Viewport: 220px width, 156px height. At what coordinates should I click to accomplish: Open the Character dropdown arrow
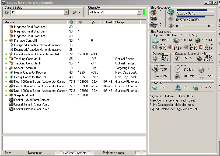[139, 12]
